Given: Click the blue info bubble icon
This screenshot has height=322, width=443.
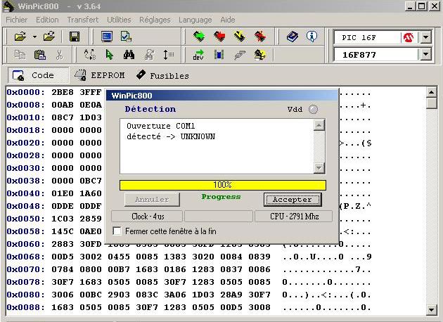Looking at the screenshot, I should click(312, 37).
